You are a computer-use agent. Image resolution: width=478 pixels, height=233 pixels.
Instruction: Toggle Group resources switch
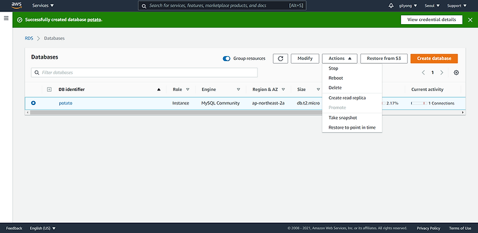coord(226,59)
